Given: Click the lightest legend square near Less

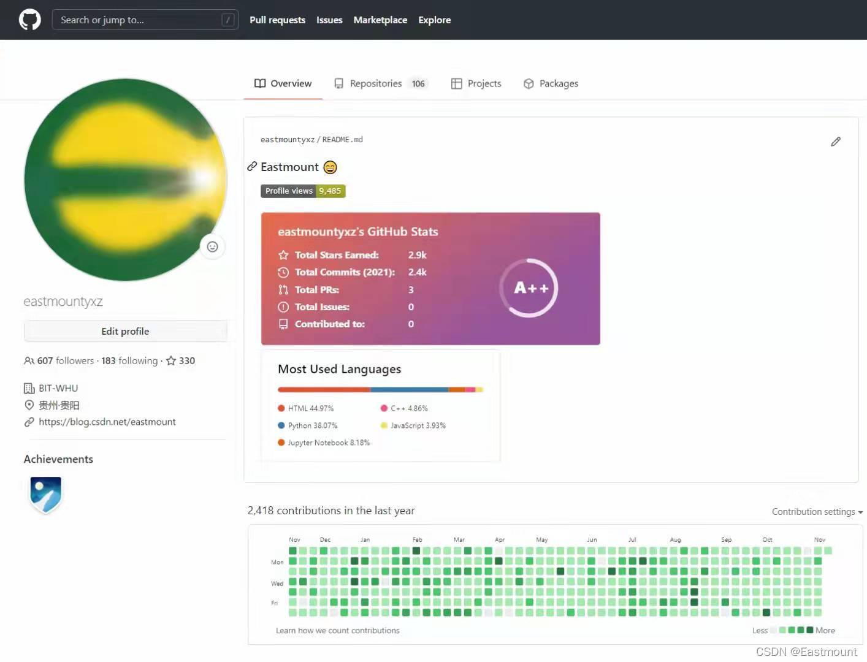Looking at the screenshot, I should [x=773, y=630].
